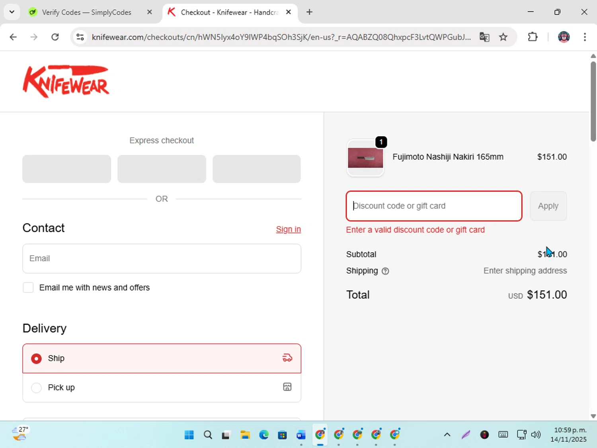597x448 pixels.
Task: Open the Chrome three-dot menu
Action: (x=585, y=37)
